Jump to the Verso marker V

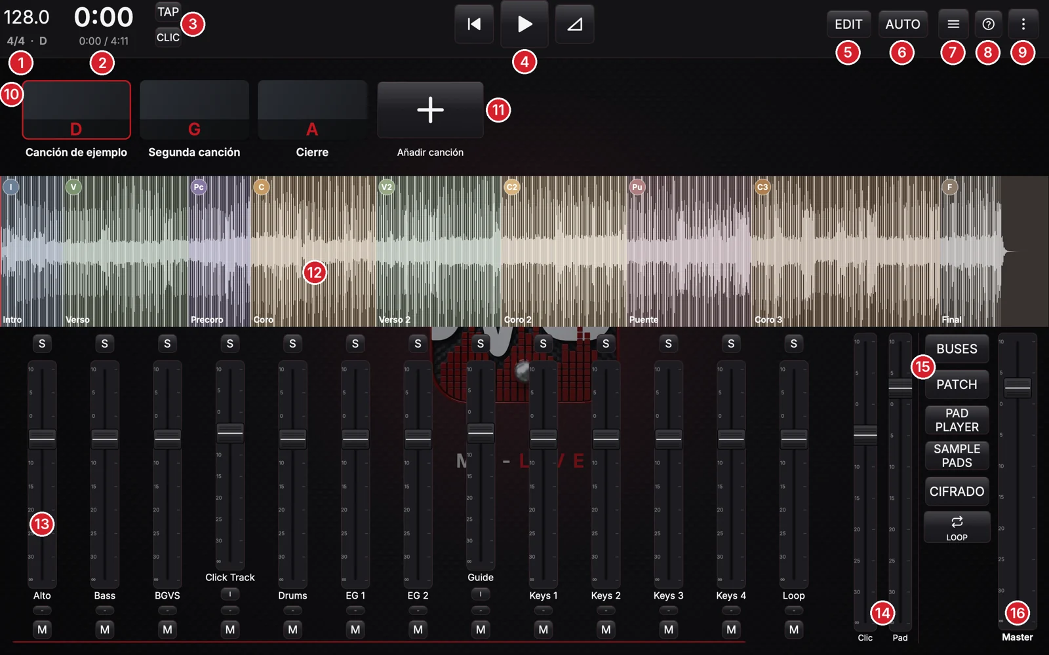(x=73, y=187)
